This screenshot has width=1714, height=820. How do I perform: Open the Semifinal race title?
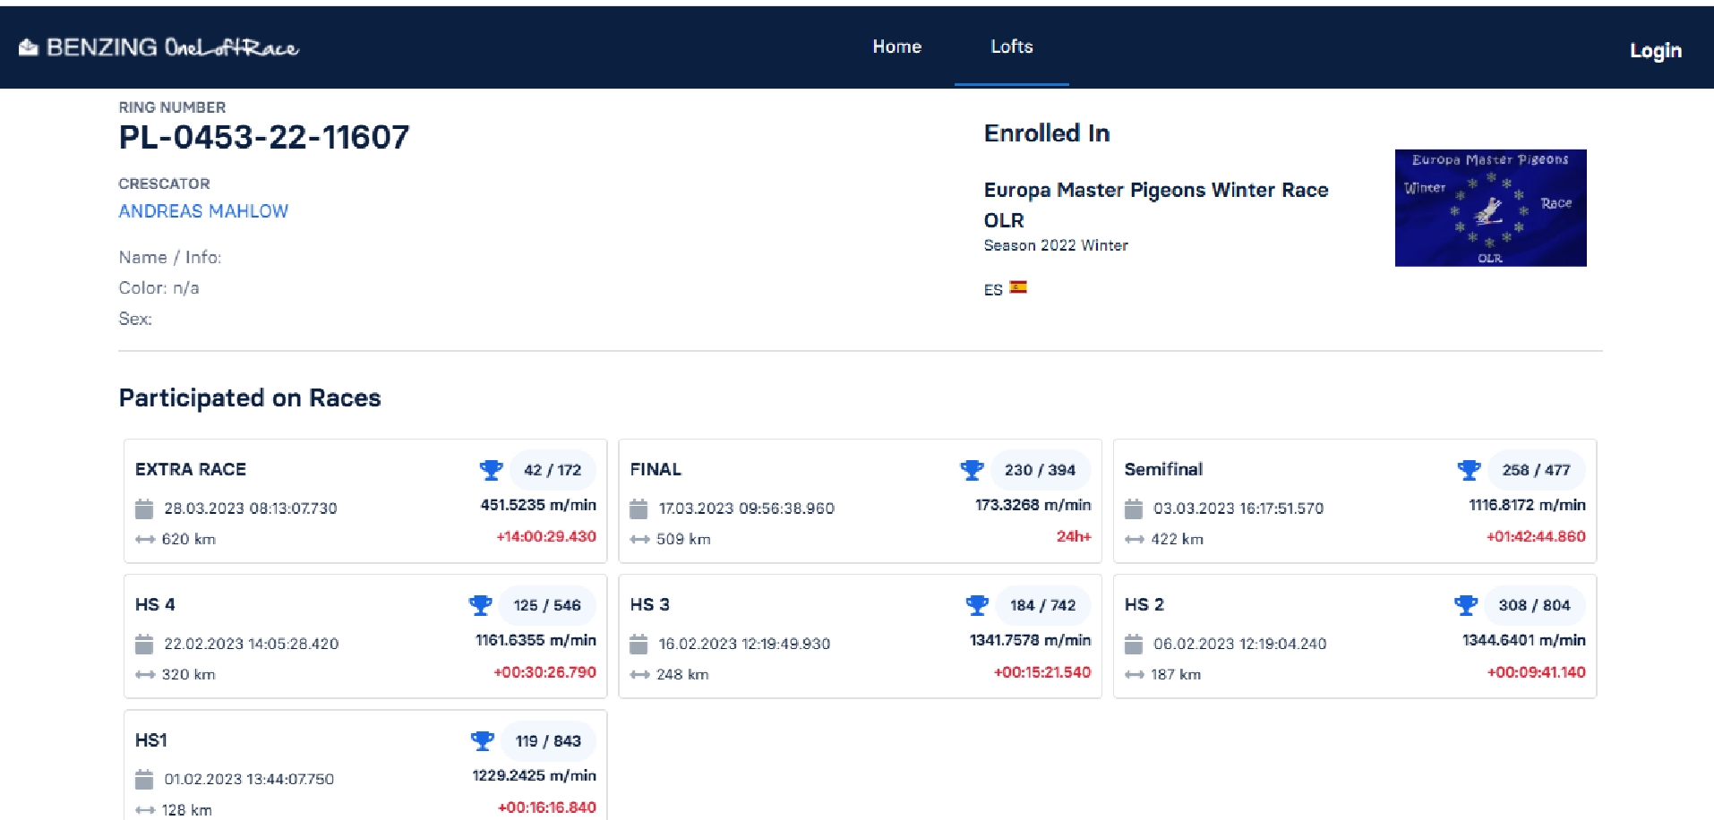pos(1163,469)
